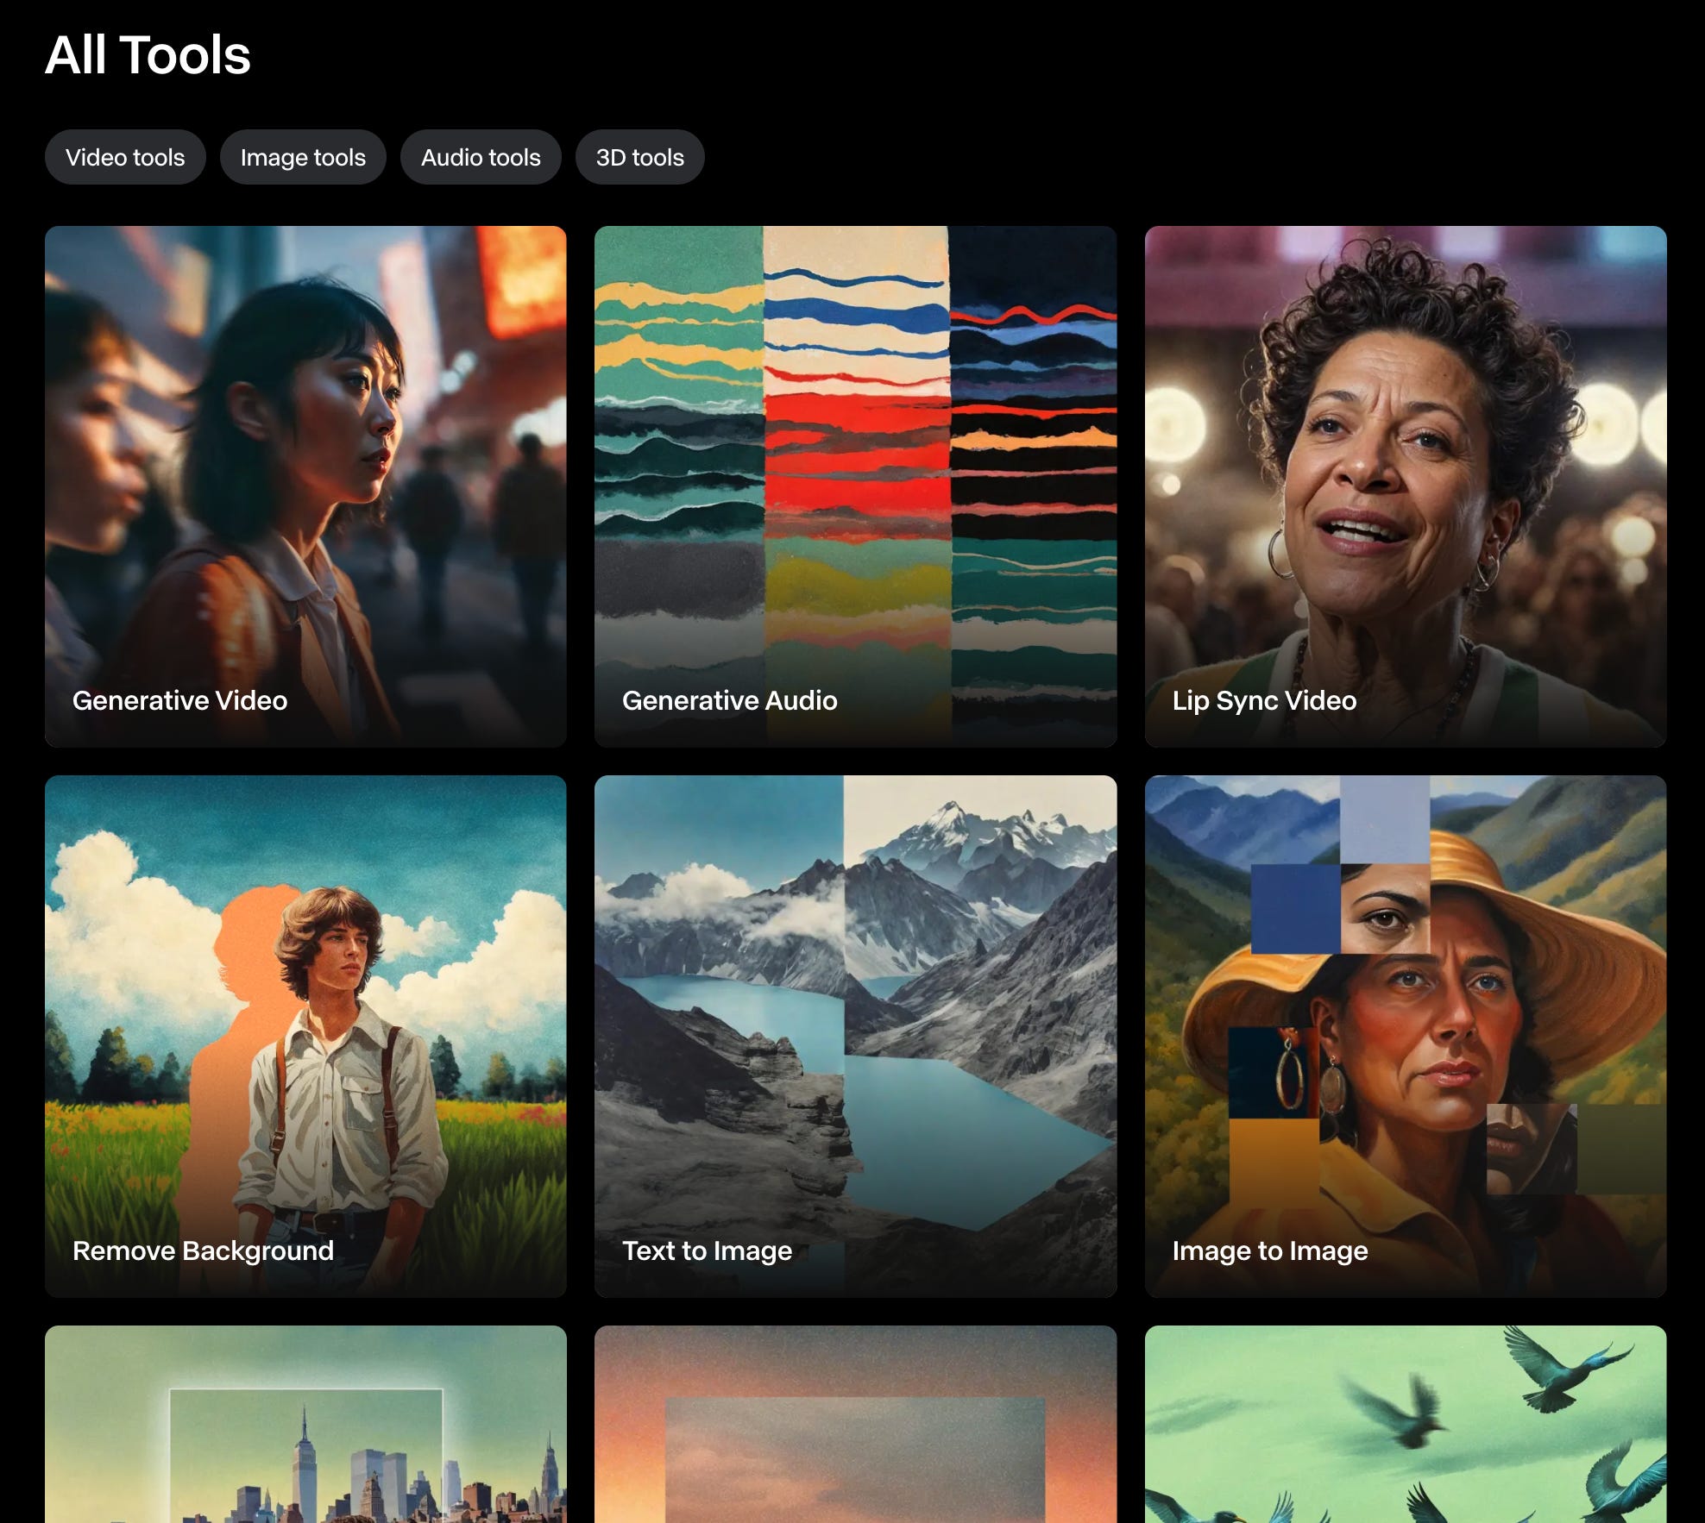Click the Generative Audio title text
Screen dimensions: 1705x1523
(x=729, y=700)
